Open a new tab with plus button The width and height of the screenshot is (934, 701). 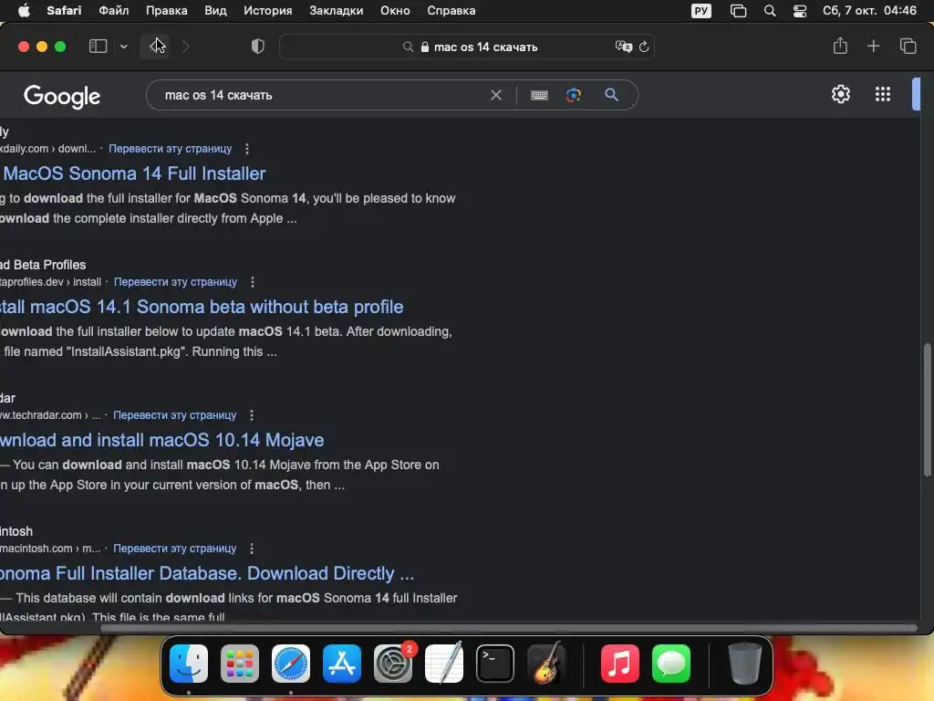[873, 46]
